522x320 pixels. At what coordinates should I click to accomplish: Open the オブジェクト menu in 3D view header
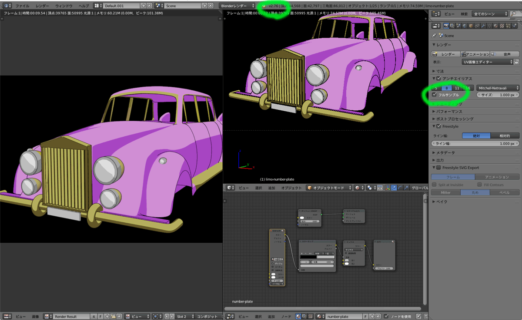click(x=291, y=188)
